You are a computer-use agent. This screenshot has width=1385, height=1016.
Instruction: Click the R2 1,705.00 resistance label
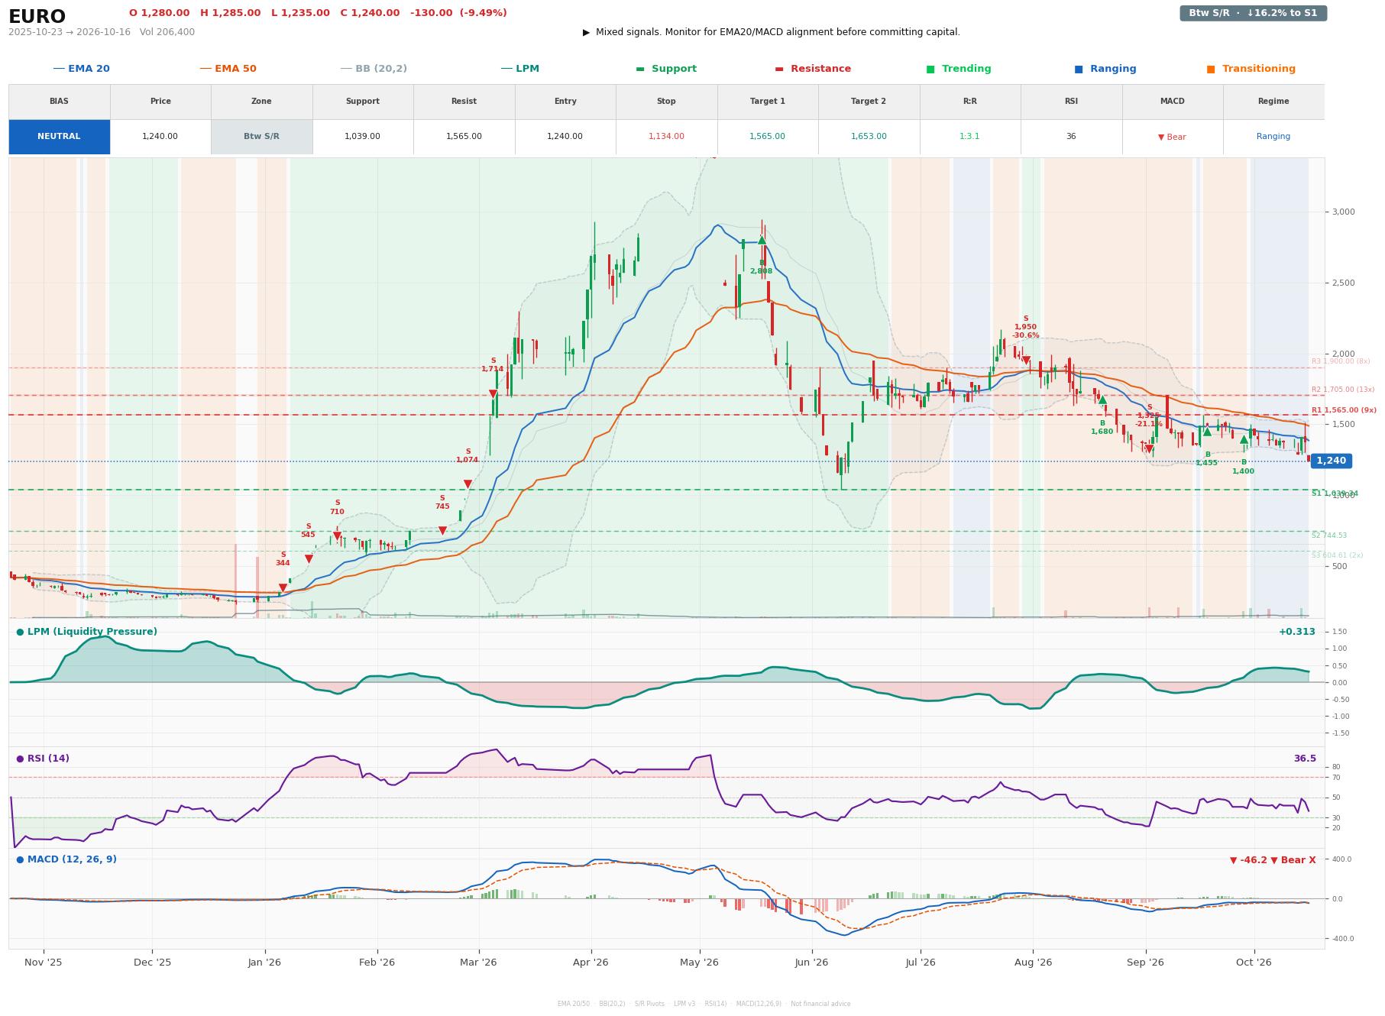[x=1342, y=390]
